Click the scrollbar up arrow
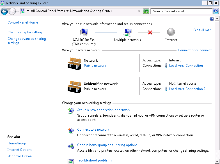Screen dimensions: 220x164 (x=217, y=19)
